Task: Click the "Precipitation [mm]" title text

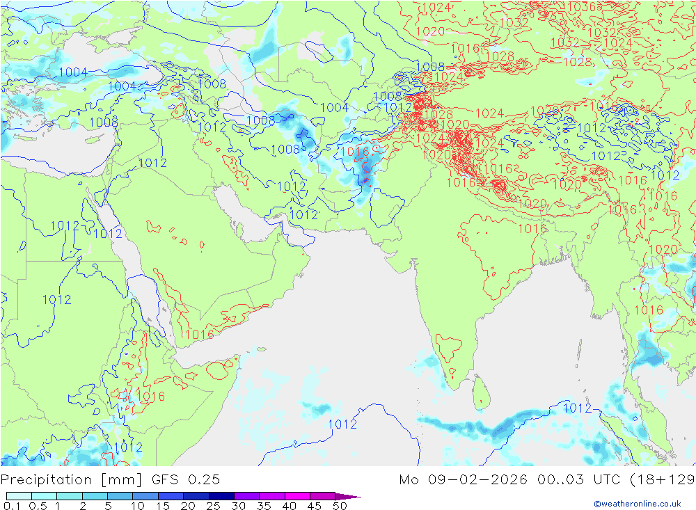Action: [72, 480]
